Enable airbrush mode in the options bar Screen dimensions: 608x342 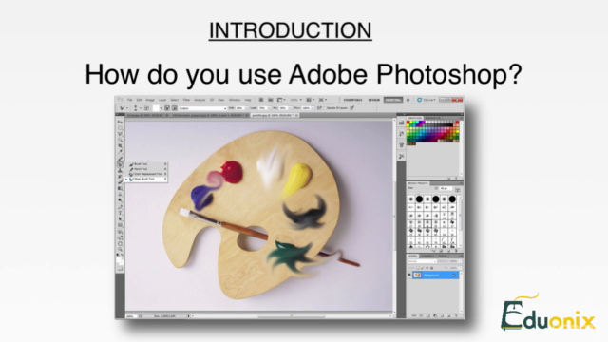[320, 108]
